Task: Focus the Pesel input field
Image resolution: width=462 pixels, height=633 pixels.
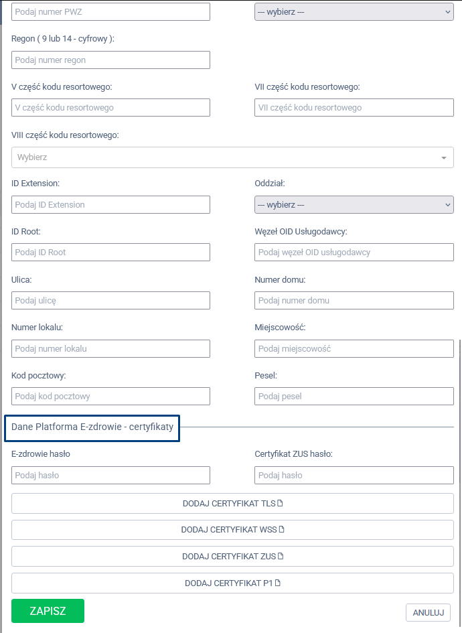Action: (x=354, y=396)
